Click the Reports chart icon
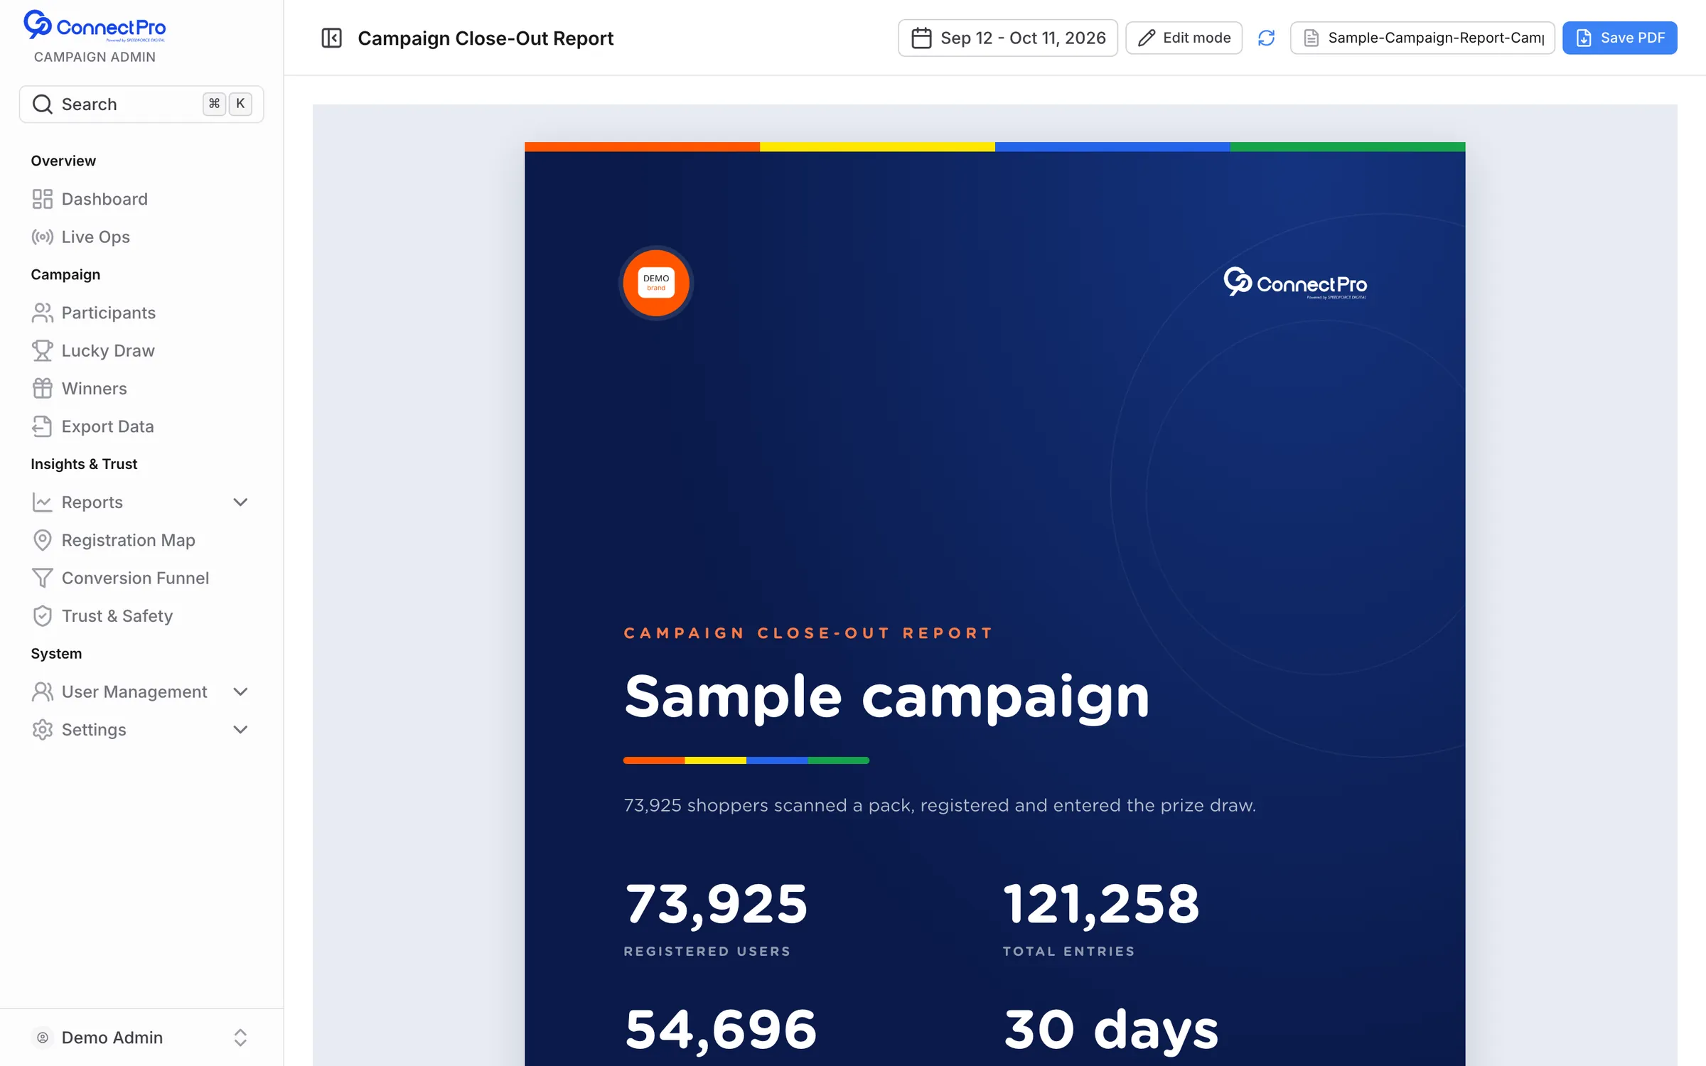The image size is (1706, 1066). click(x=43, y=502)
